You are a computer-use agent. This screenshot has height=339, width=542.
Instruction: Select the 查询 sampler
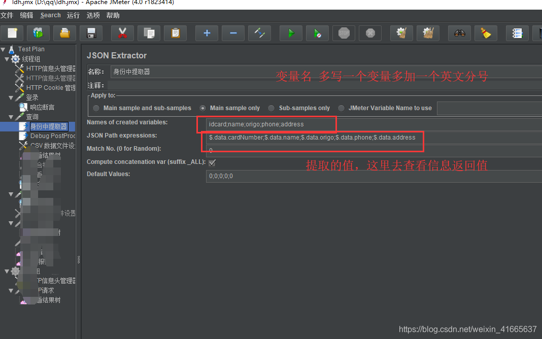click(32, 117)
